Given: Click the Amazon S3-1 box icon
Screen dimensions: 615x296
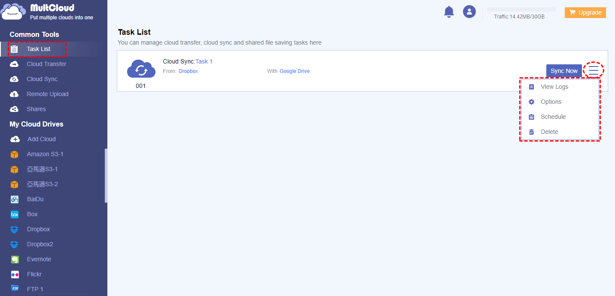Looking at the screenshot, I should (x=15, y=154).
